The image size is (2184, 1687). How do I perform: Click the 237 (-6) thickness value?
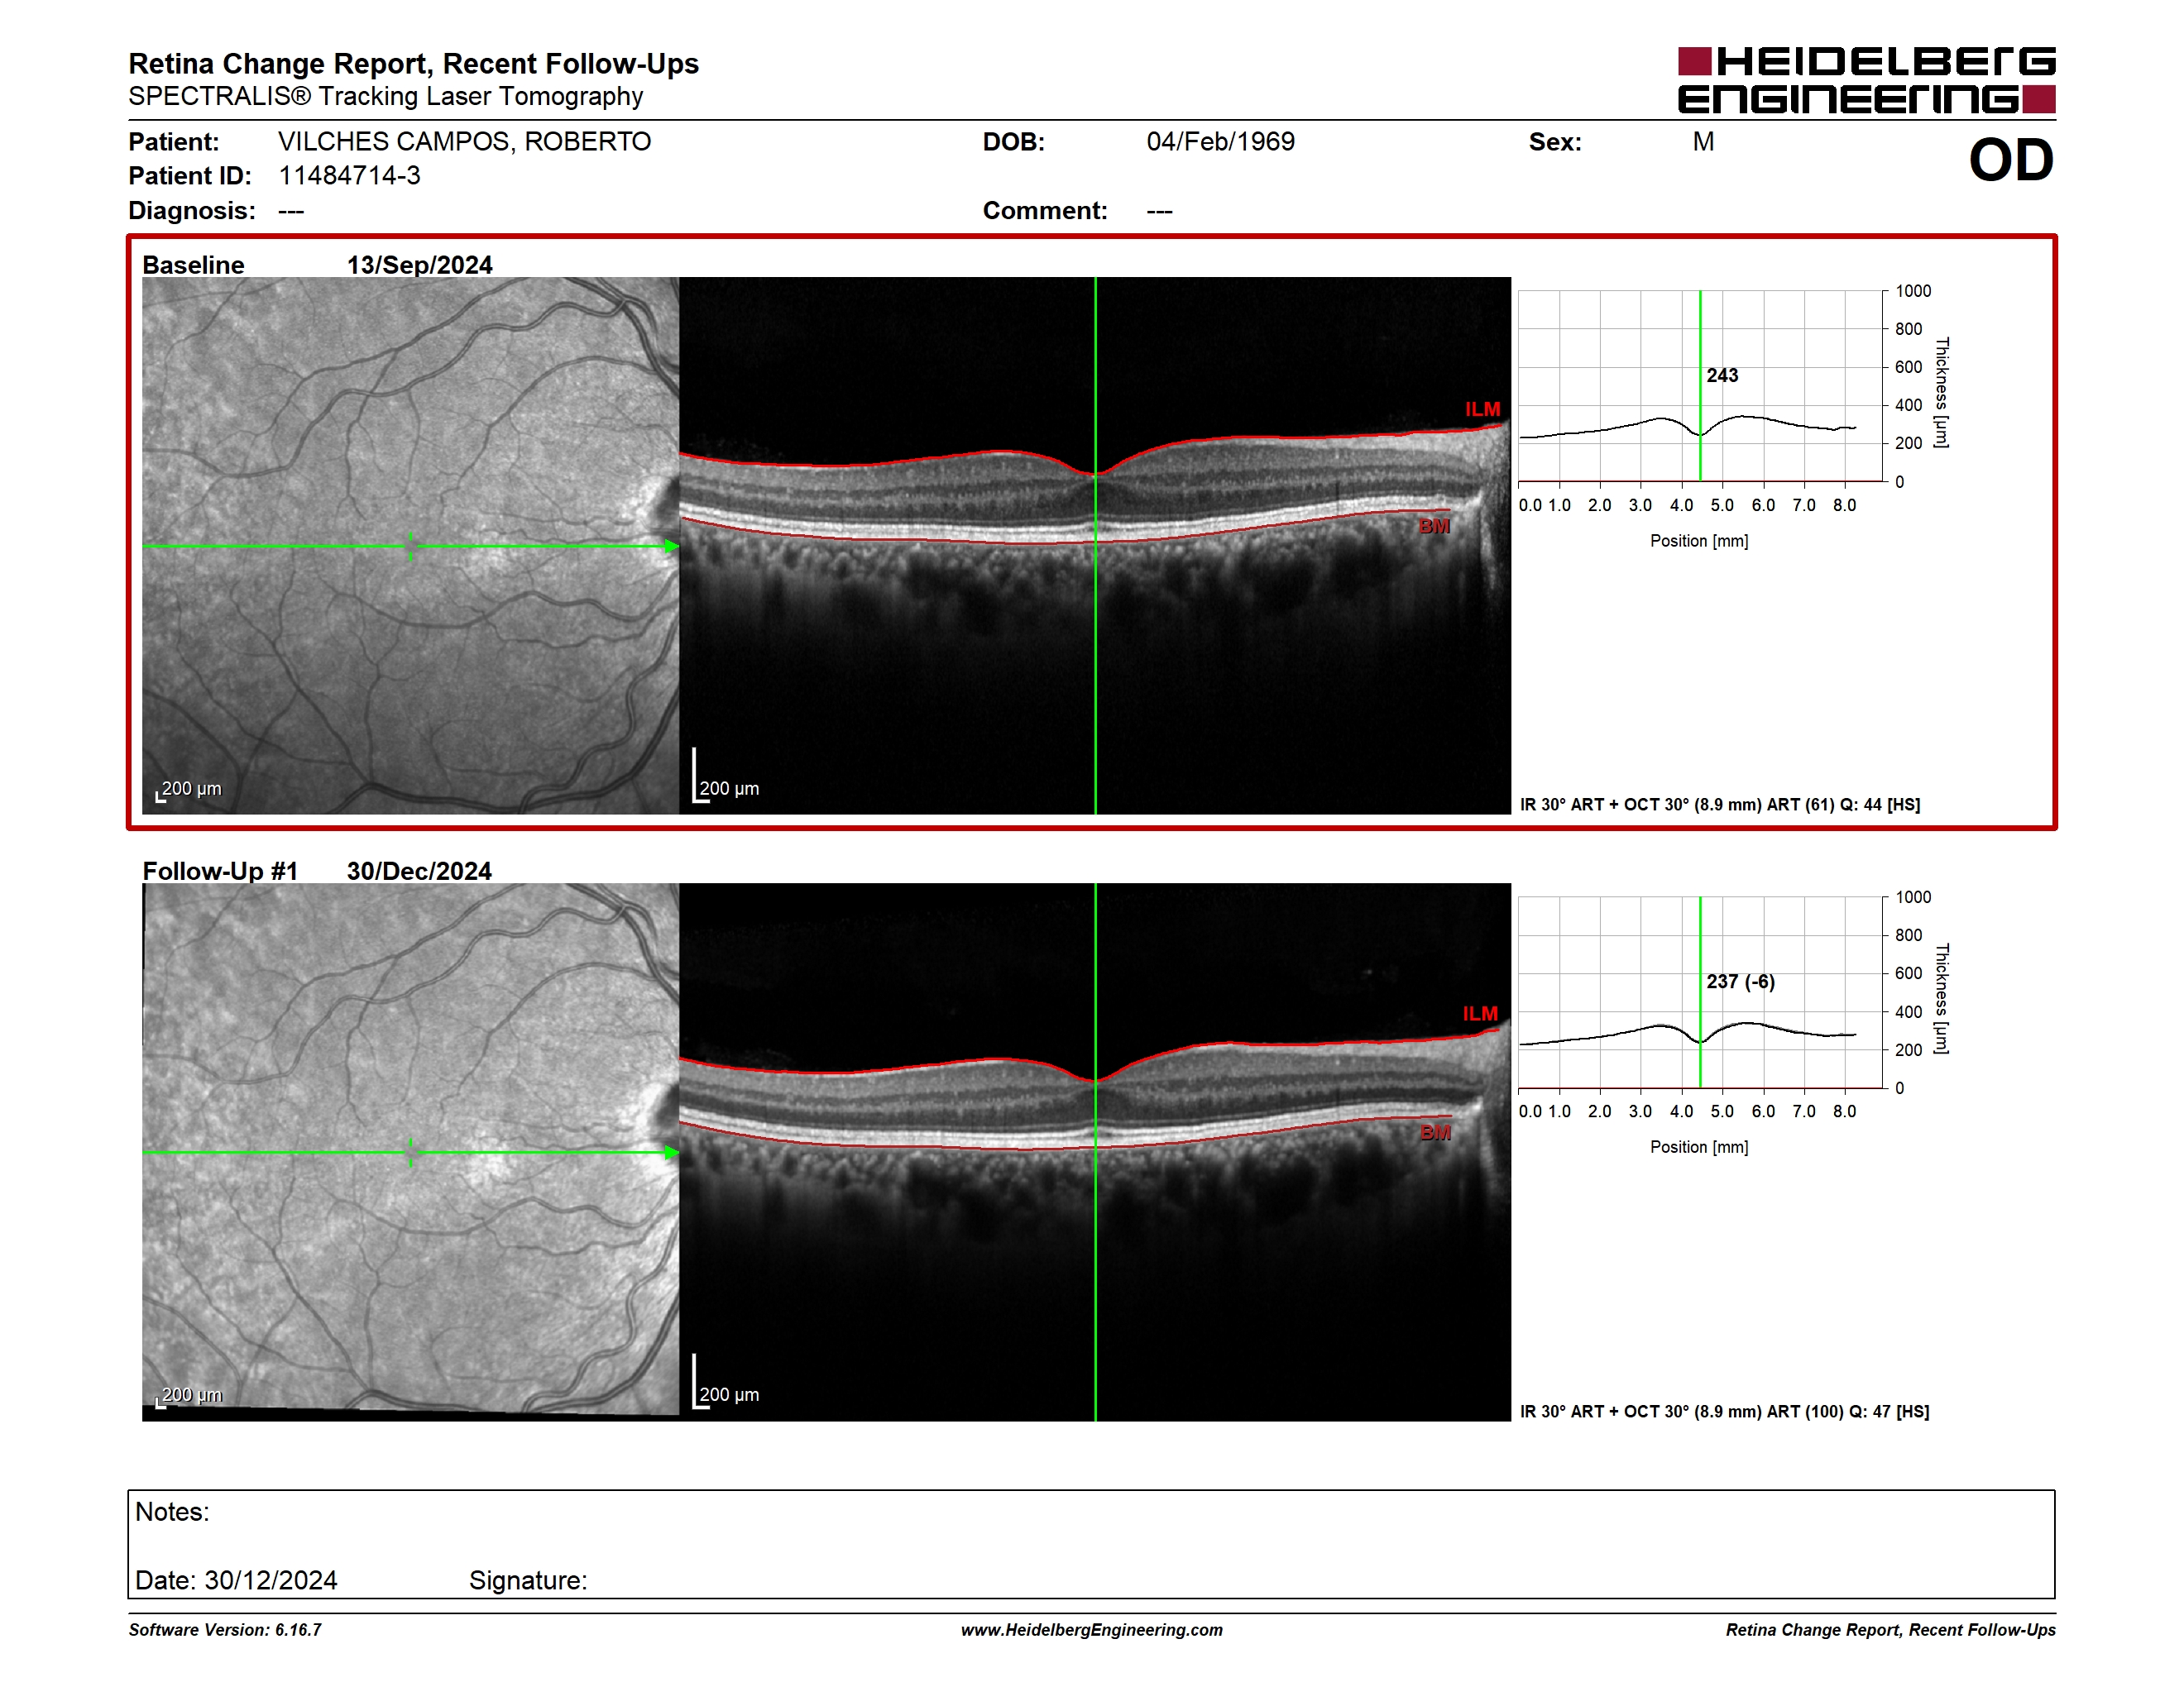1740,982
